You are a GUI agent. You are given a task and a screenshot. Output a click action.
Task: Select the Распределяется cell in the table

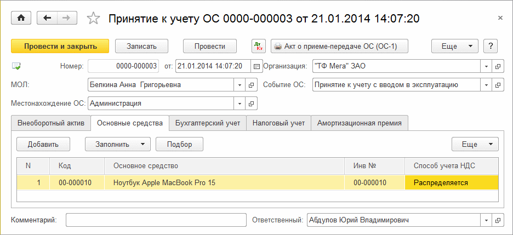click(x=452, y=183)
